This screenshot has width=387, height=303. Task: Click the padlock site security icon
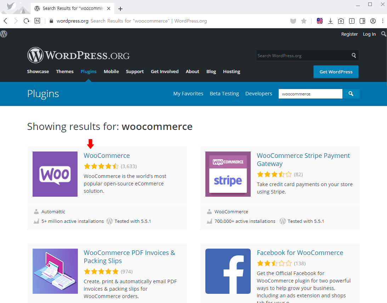click(x=51, y=21)
